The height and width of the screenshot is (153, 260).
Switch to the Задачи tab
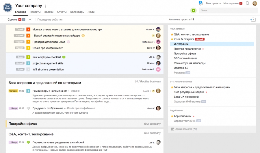(x=49, y=12)
